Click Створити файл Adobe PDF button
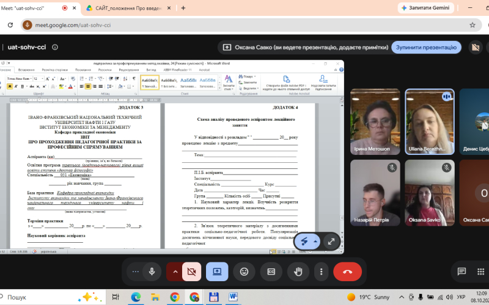Screen dimensions: 489x305 point(286,83)
